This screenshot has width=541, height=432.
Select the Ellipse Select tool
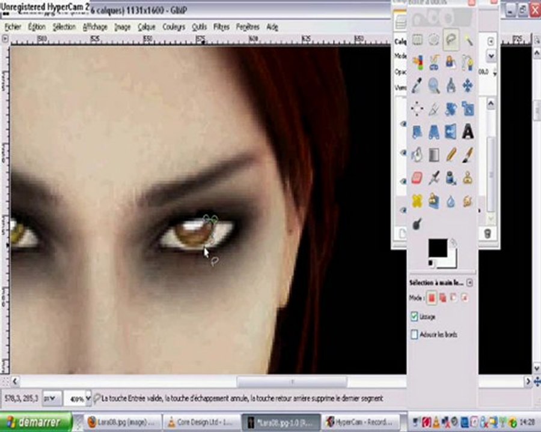pyautogui.click(x=433, y=41)
